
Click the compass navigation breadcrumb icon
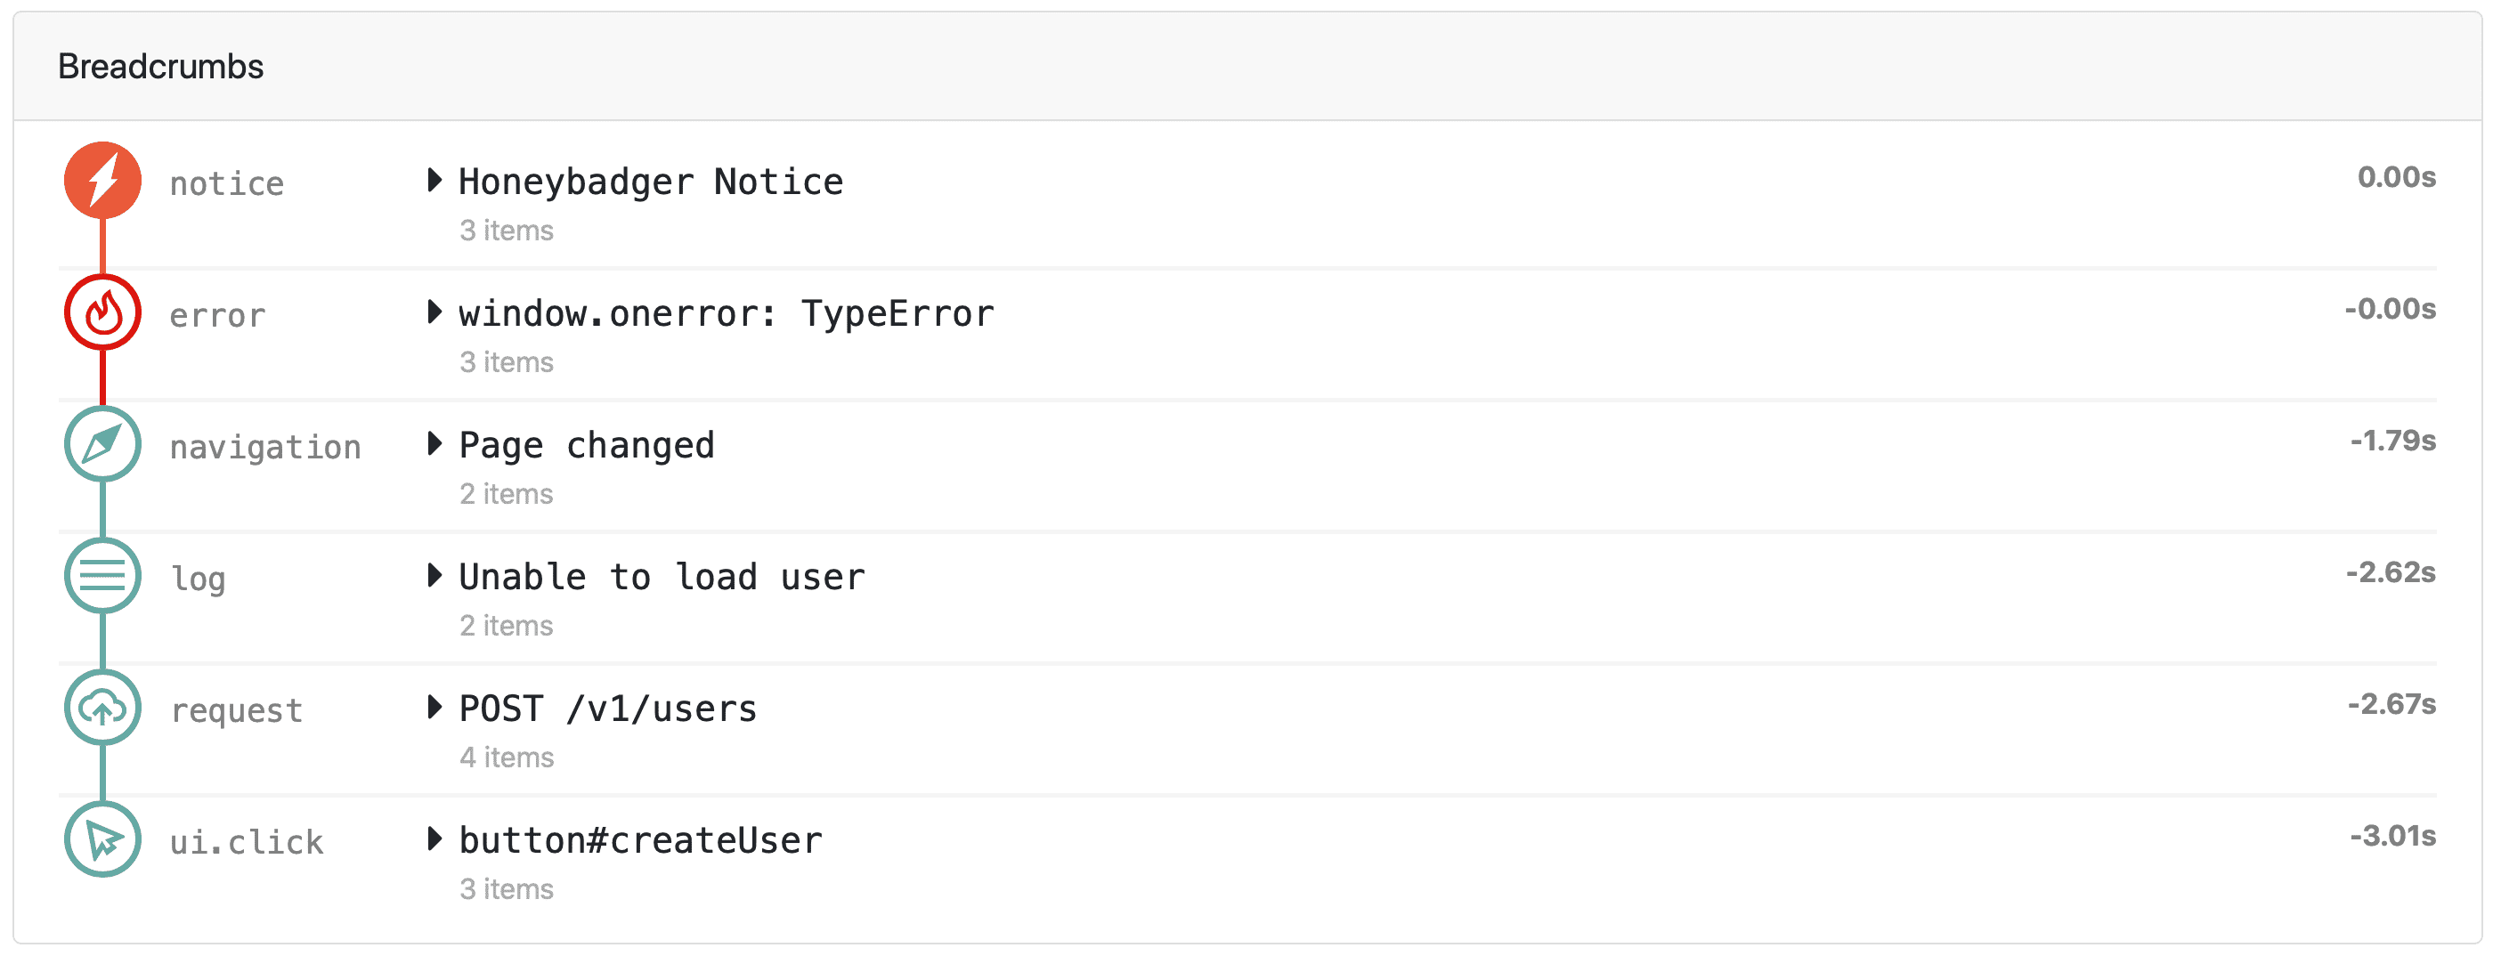102,444
